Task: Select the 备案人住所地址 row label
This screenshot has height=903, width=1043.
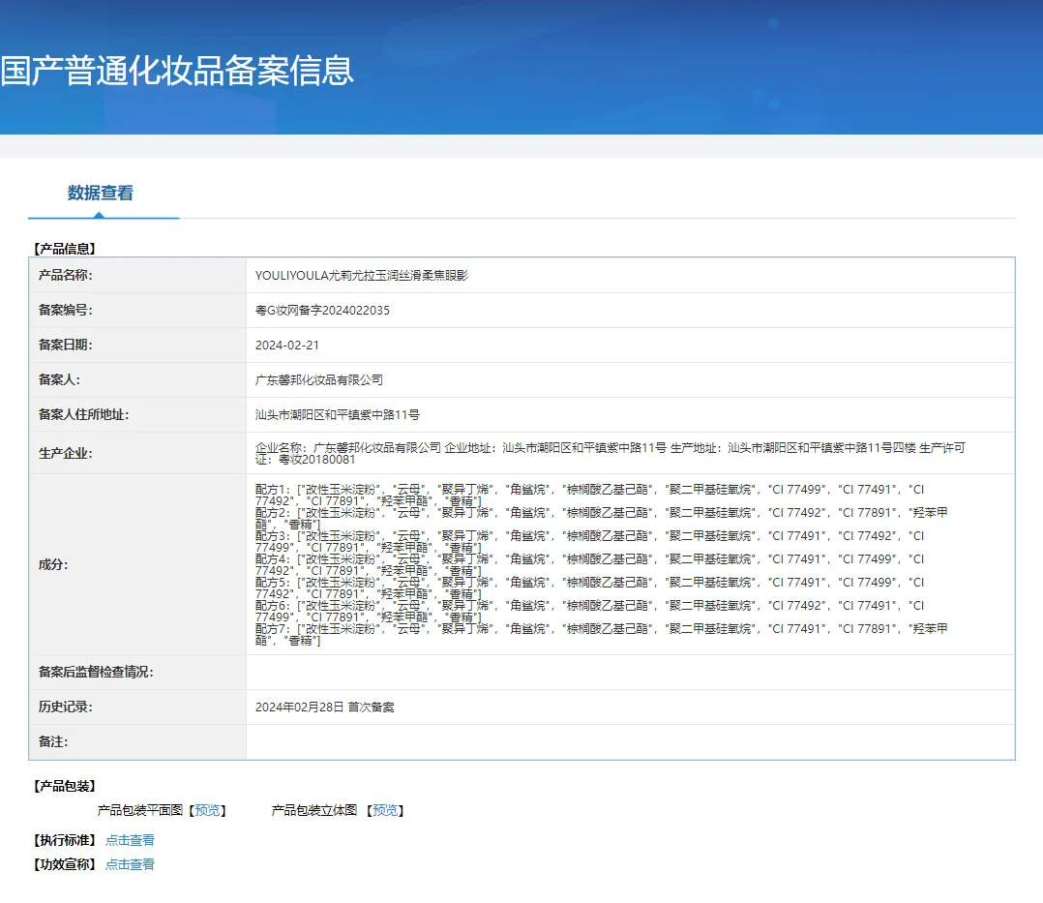Action: [84, 414]
